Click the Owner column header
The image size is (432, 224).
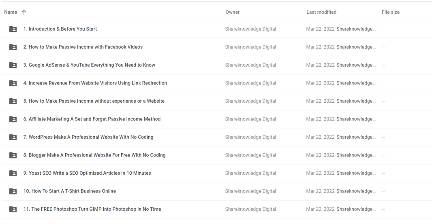click(232, 12)
